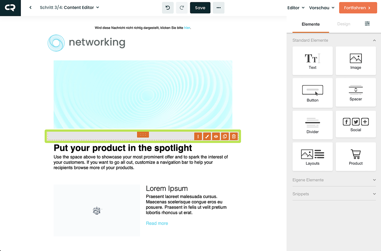The width and height of the screenshot is (381, 251).
Task: Open the Vorschau dropdown
Action: 322,8
